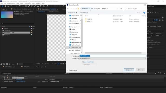Select the Zoom magnifier tool

8,6
